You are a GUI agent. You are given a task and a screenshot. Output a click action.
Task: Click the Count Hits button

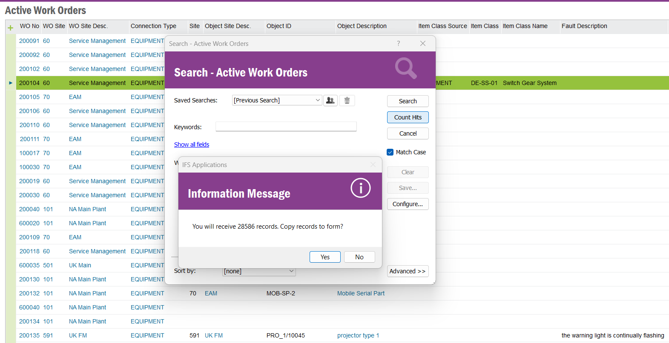coord(408,117)
